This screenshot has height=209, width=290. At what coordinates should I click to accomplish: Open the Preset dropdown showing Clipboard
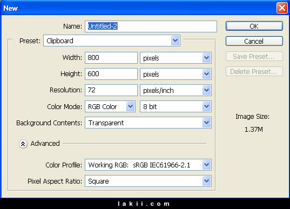click(x=112, y=41)
